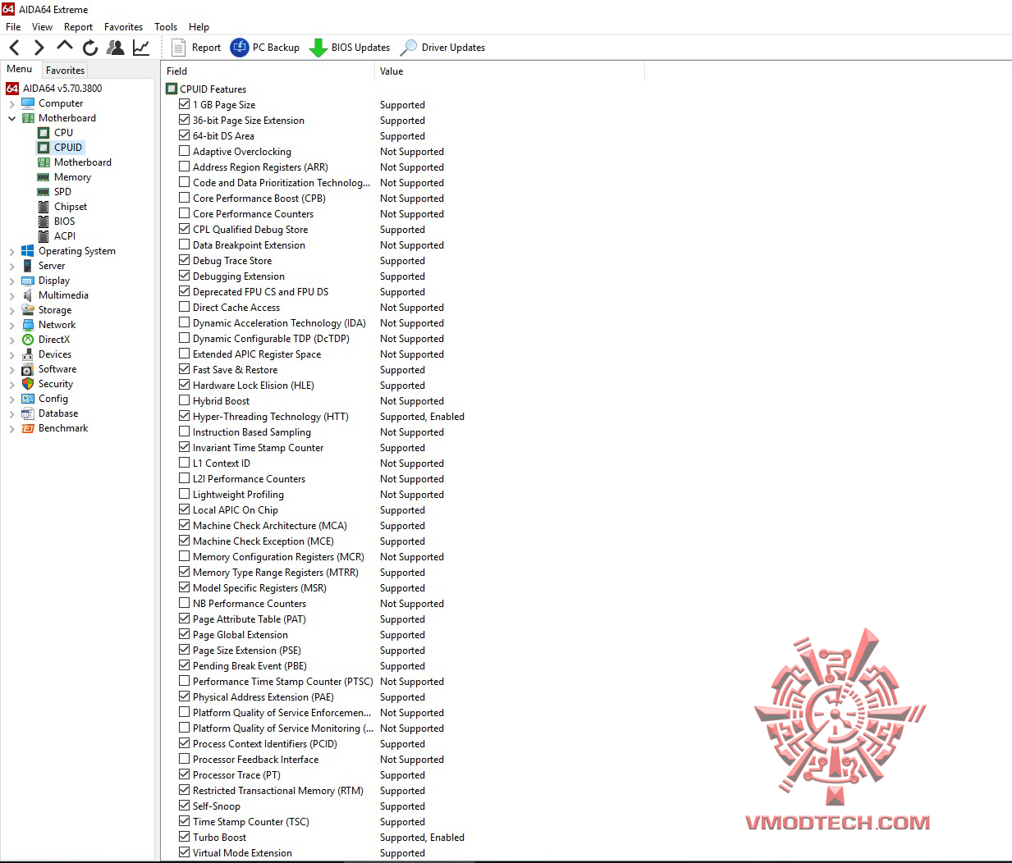Open the Help menu
This screenshot has width=1012, height=863.
(199, 27)
